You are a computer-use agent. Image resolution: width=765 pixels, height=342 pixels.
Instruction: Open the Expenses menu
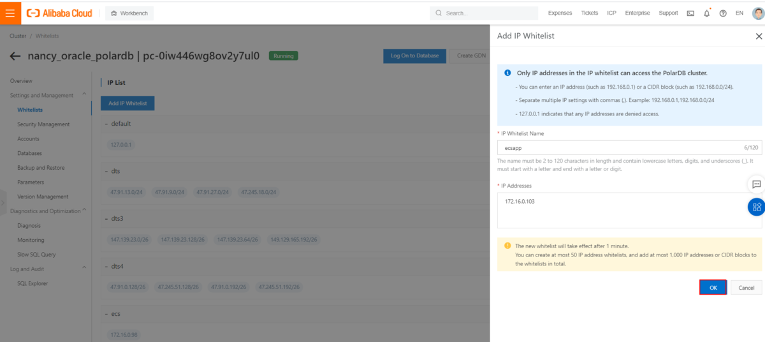click(560, 13)
